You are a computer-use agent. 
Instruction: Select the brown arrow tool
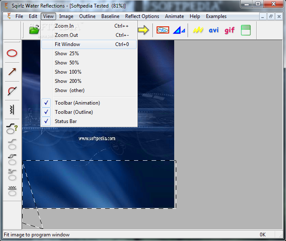coord(12,72)
